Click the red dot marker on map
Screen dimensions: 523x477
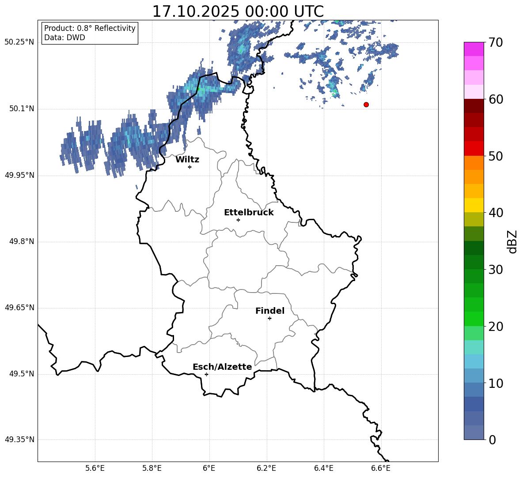point(366,105)
